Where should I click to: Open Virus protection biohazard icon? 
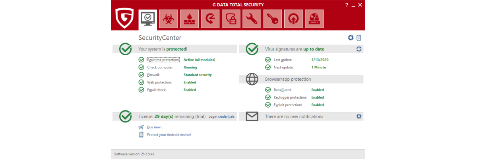[x=169, y=19]
